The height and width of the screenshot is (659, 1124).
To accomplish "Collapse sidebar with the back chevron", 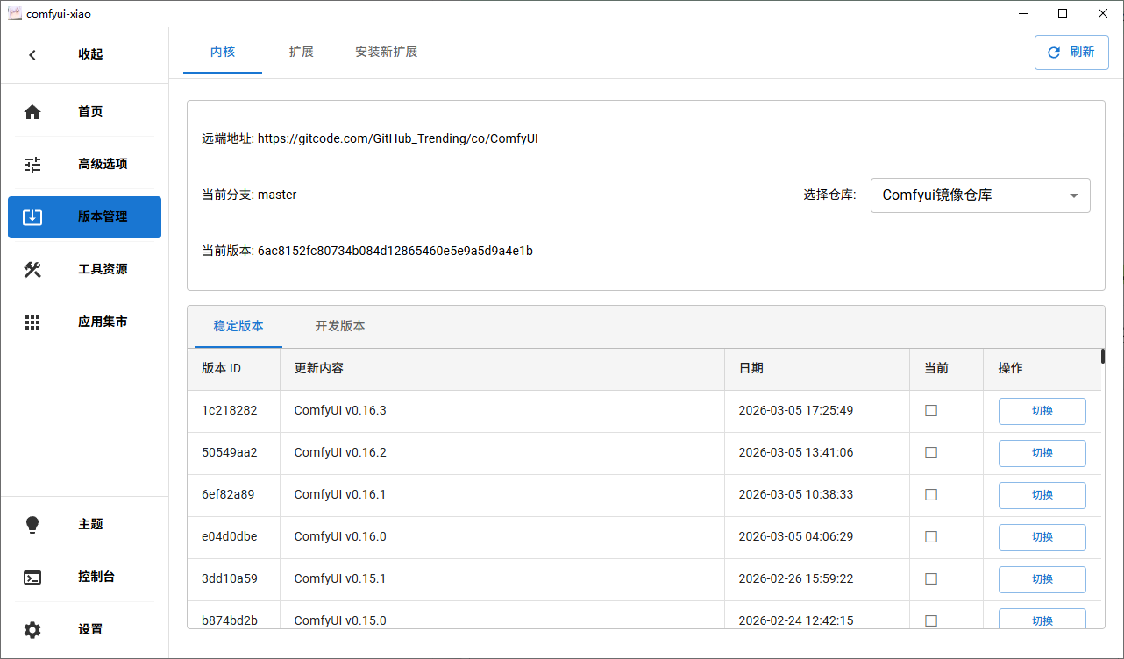I will (x=32, y=54).
